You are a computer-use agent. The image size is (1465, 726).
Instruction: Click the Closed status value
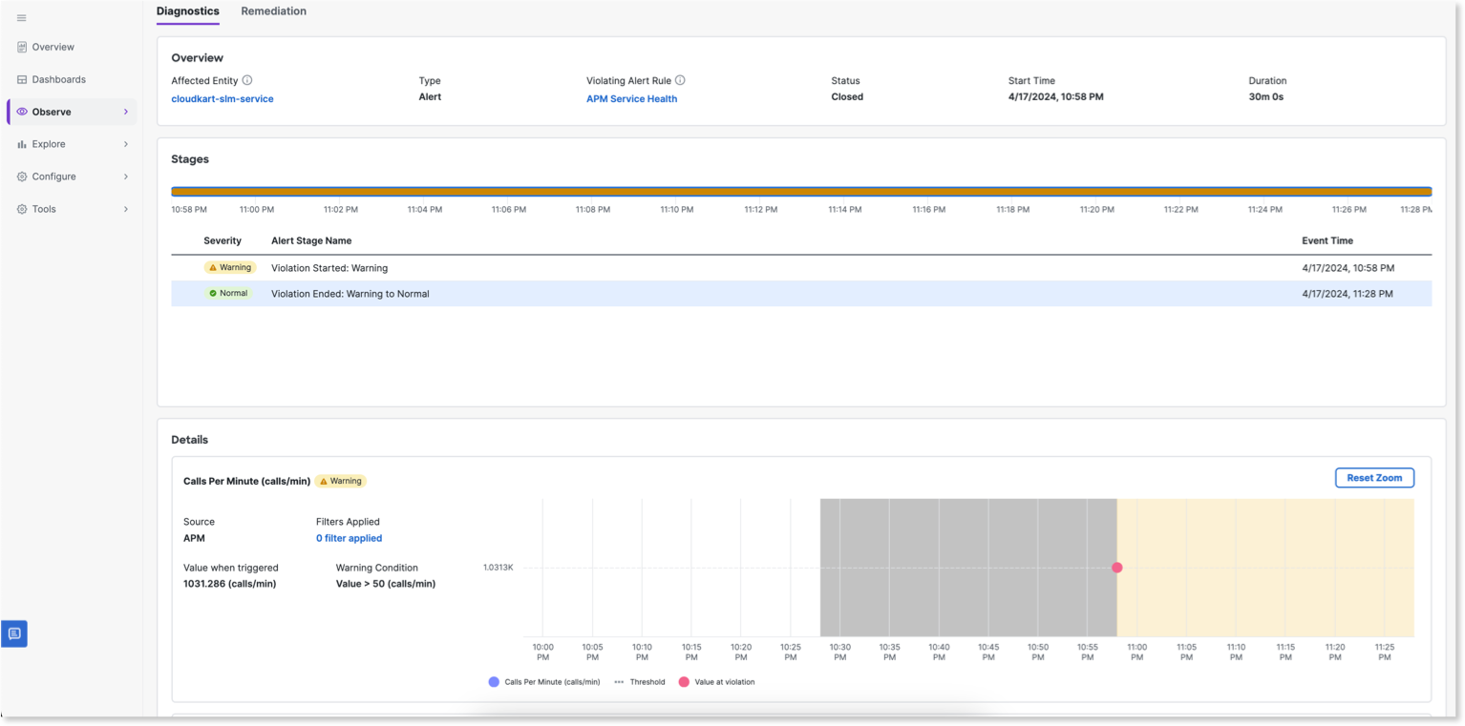[x=847, y=97]
